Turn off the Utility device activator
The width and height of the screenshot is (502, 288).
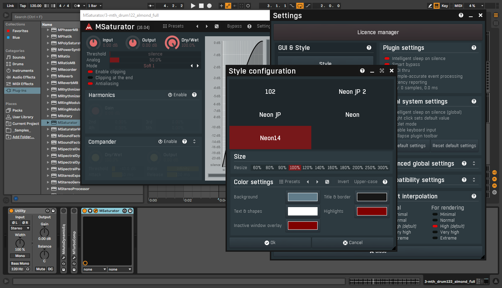11,211
